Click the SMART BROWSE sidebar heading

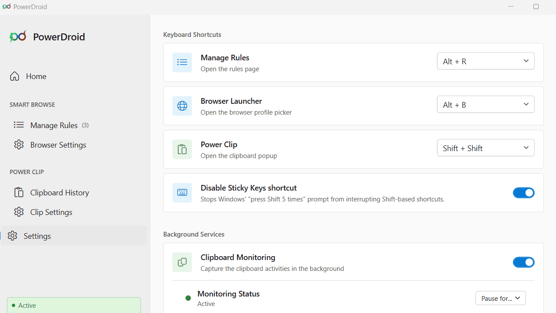pyautogui.click(x=32, y=105)
